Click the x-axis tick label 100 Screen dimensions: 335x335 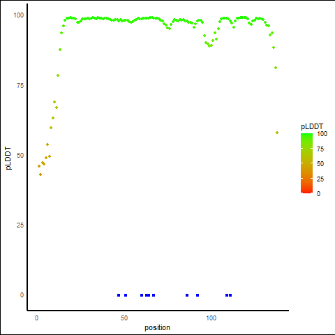point(211,318)
